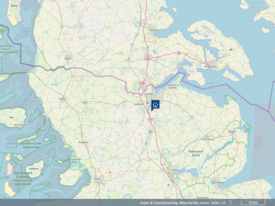Screen dimensions: 275x206
Task: Click the Handewitt town label
Action: (139, 104)
